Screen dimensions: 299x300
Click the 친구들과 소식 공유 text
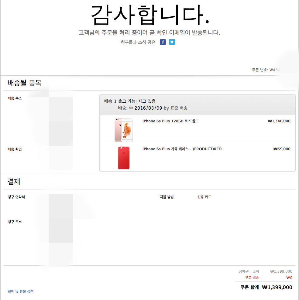[138, 43]
